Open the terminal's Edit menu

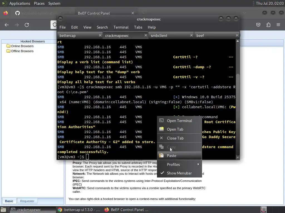tap(74, 27)
